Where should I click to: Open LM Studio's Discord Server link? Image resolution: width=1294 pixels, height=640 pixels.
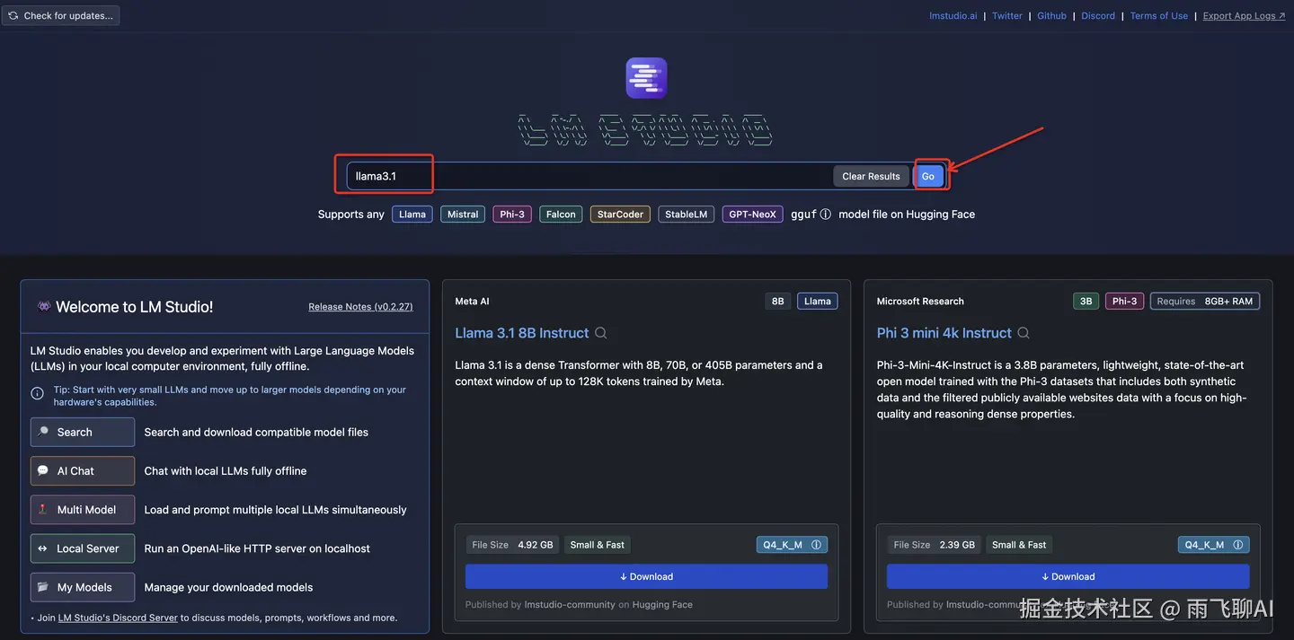click(118, 618)
